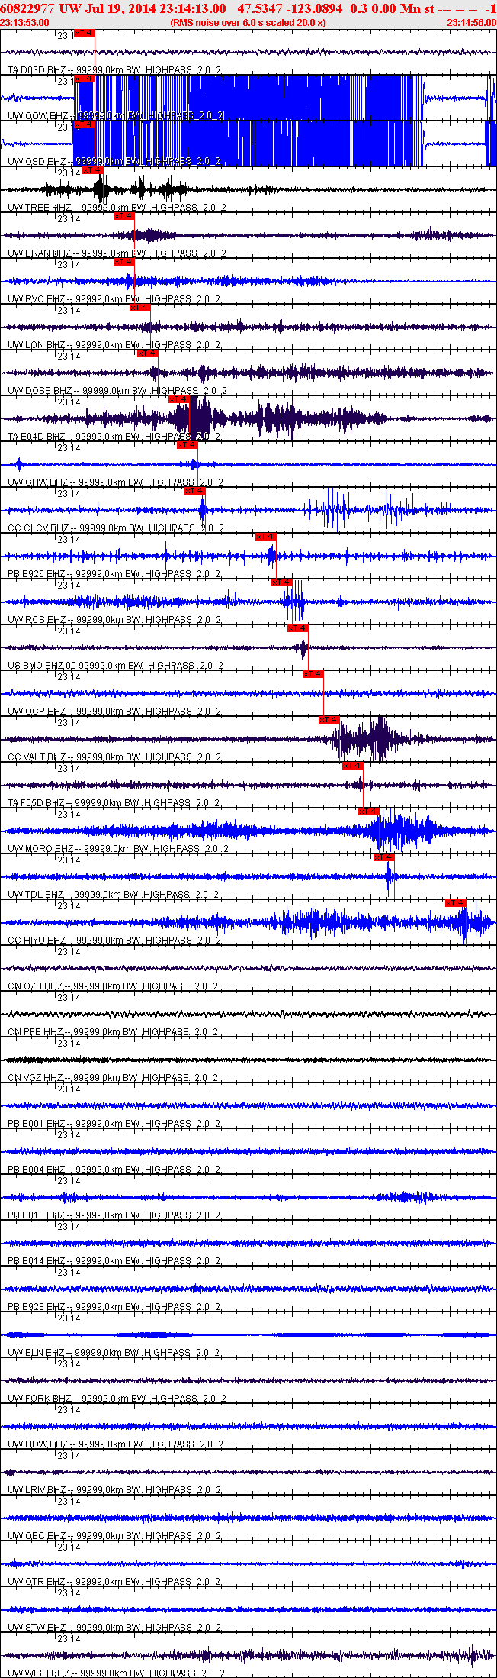Click the end time 23:14:56.00 label

coord(472,22)
